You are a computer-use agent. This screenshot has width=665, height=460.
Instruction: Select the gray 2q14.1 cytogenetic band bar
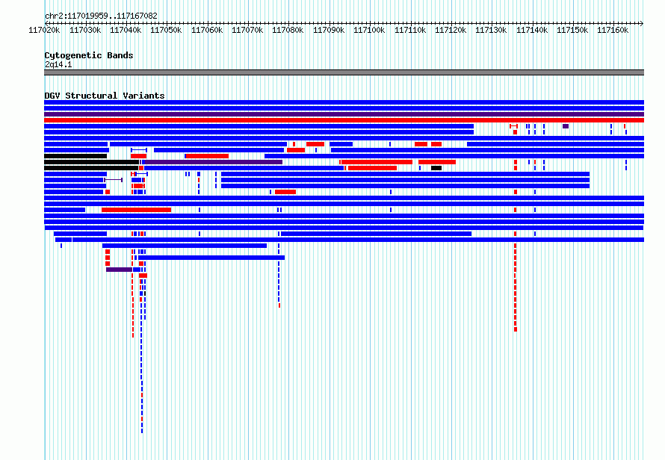pyautogui.click(x=344, y=72)
